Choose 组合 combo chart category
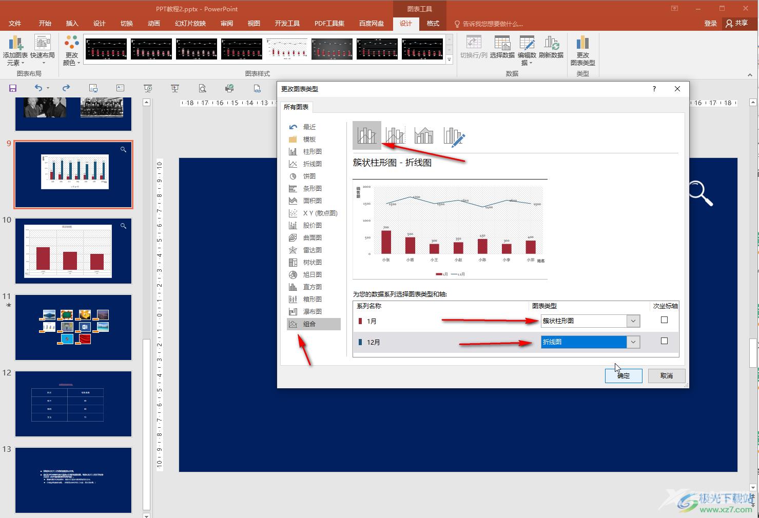The height and width of the screenshot is (518, 759). pyautogui.click(x=314, y=324)
